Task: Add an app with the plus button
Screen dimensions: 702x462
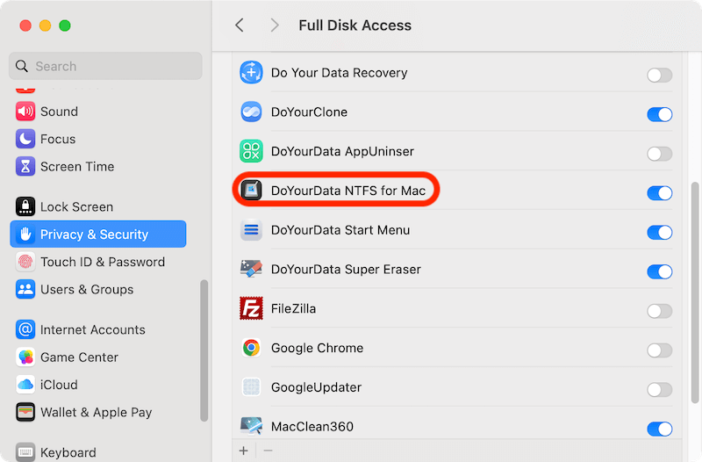Action: click(244, 451)
